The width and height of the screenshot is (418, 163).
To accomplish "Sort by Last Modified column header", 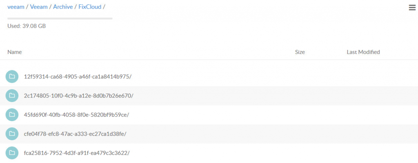I will pos(363,52).
